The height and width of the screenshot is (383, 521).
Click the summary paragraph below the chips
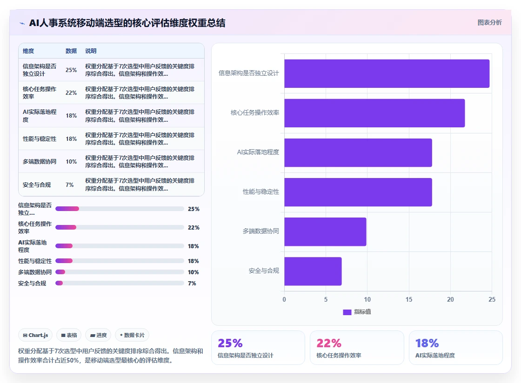111,356
